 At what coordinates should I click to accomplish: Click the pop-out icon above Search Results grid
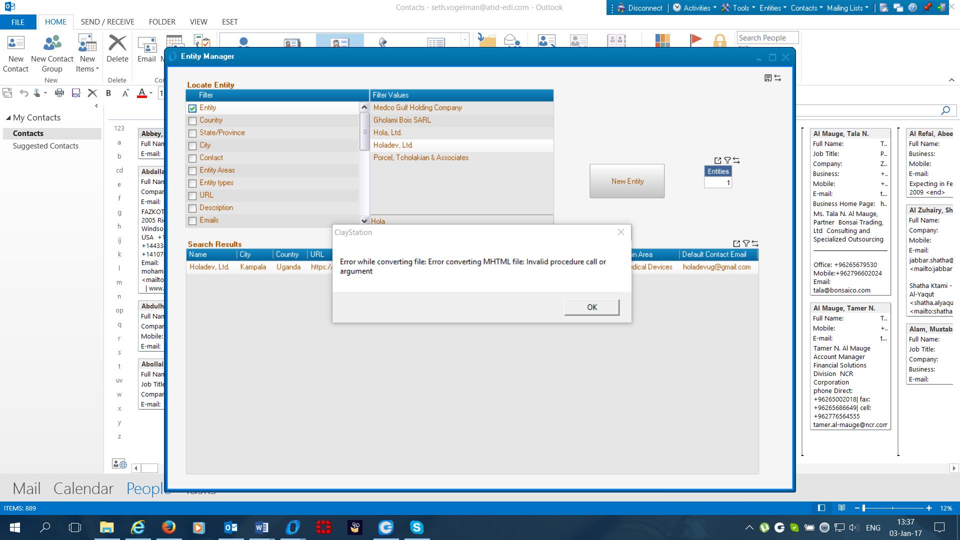click(736, 243)
